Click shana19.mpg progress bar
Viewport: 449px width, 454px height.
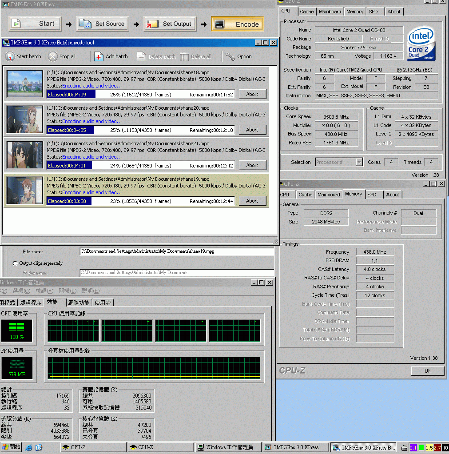click(141, 201)
